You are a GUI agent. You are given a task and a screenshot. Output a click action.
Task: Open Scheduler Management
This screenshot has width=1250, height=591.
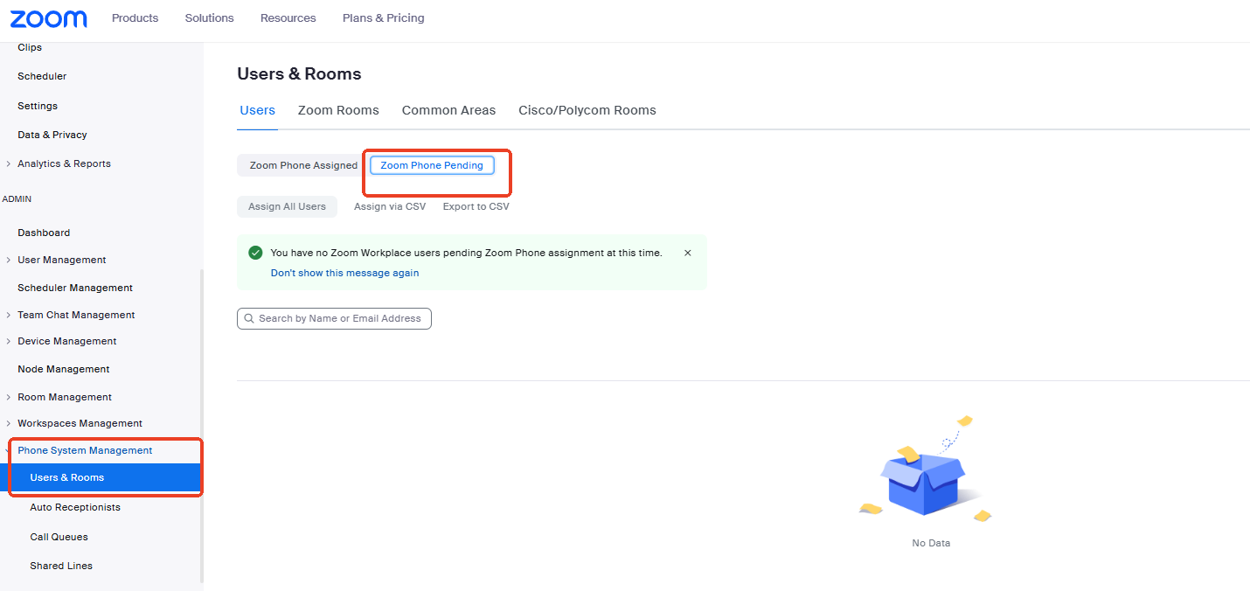tap(75, 288)
